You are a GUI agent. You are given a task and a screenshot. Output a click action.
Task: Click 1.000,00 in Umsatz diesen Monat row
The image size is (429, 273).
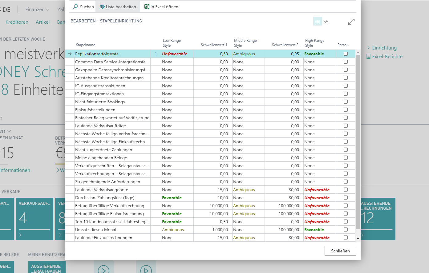[220, 230]
